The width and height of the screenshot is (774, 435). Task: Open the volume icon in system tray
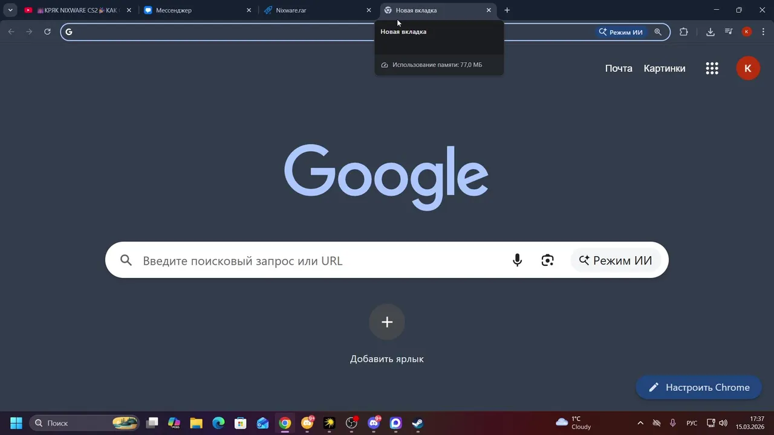tap(723, 423)
